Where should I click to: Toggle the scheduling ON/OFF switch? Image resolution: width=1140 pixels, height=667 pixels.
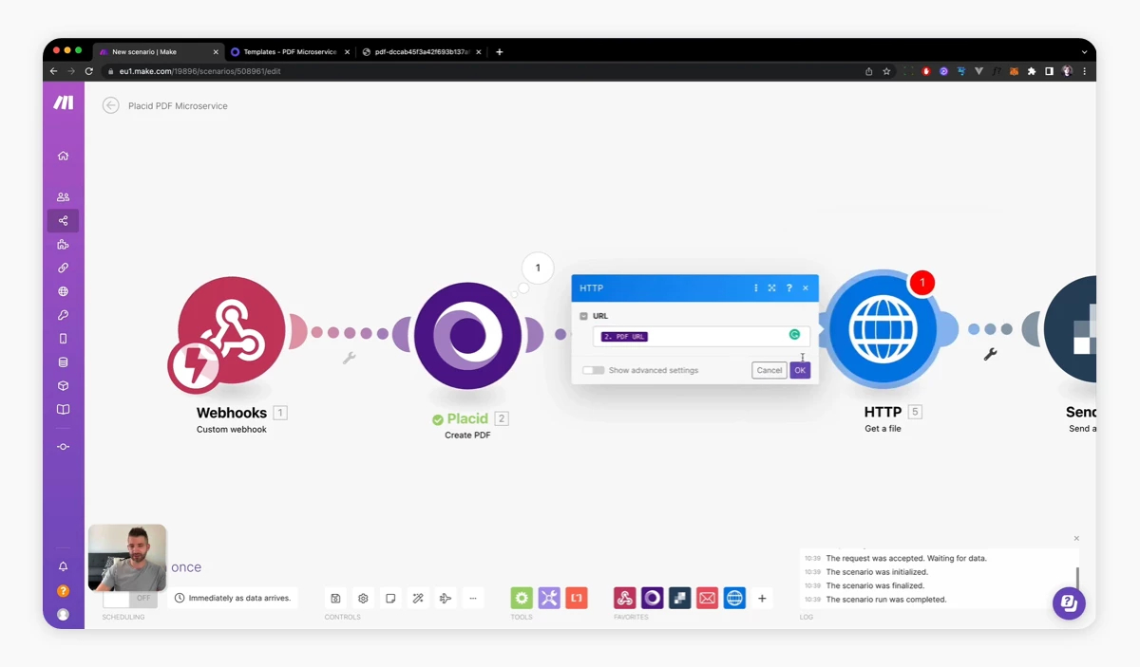click(x=130, y=599)
